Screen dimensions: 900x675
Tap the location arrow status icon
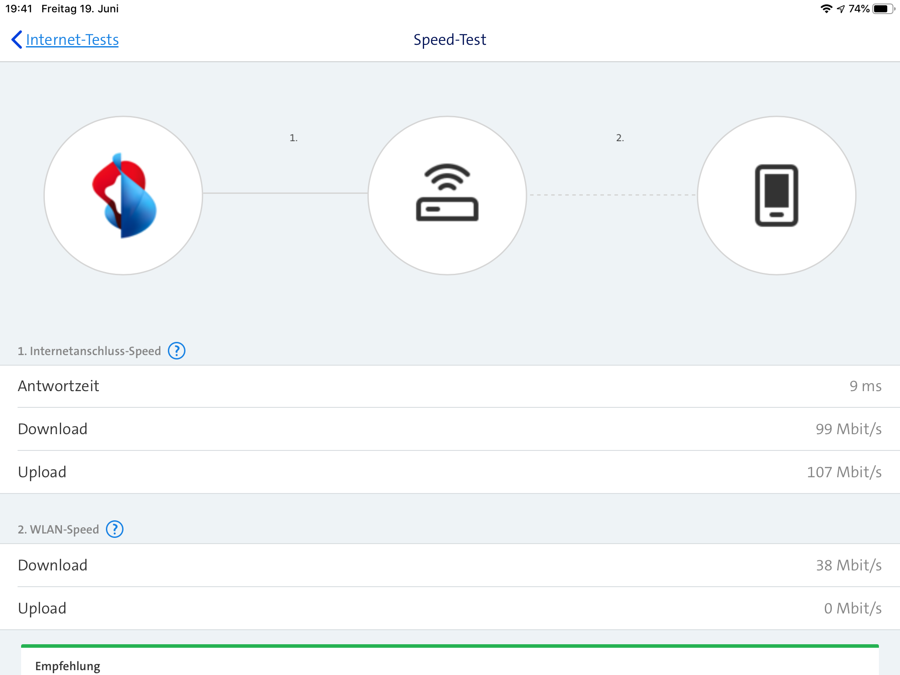point(841,9)
